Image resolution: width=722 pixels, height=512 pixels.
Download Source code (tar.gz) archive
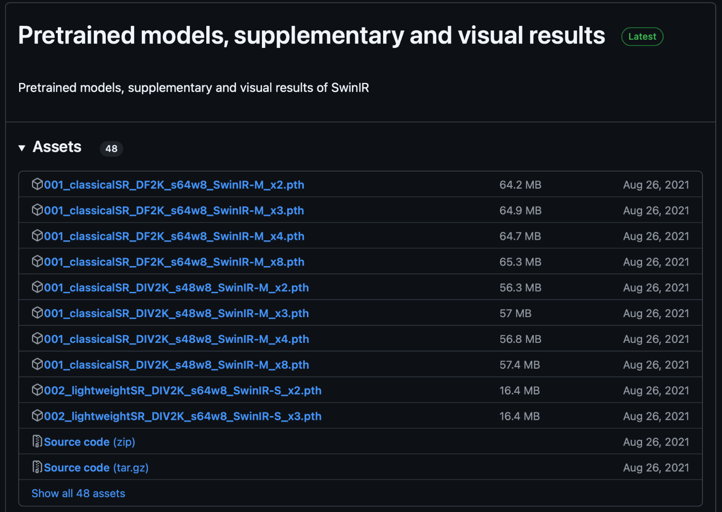point(96,468)
